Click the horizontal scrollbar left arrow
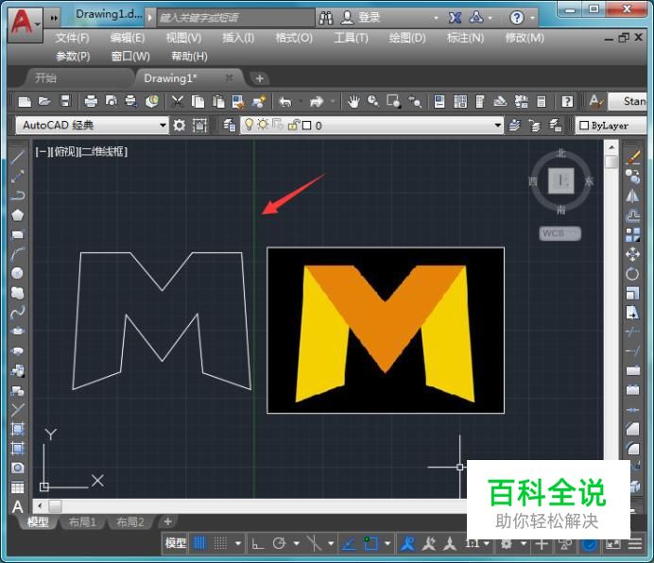This screenshot has height=563, width=654. click(x=40, y=506)
